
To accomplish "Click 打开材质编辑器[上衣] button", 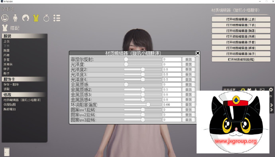I will coord(241,19).
